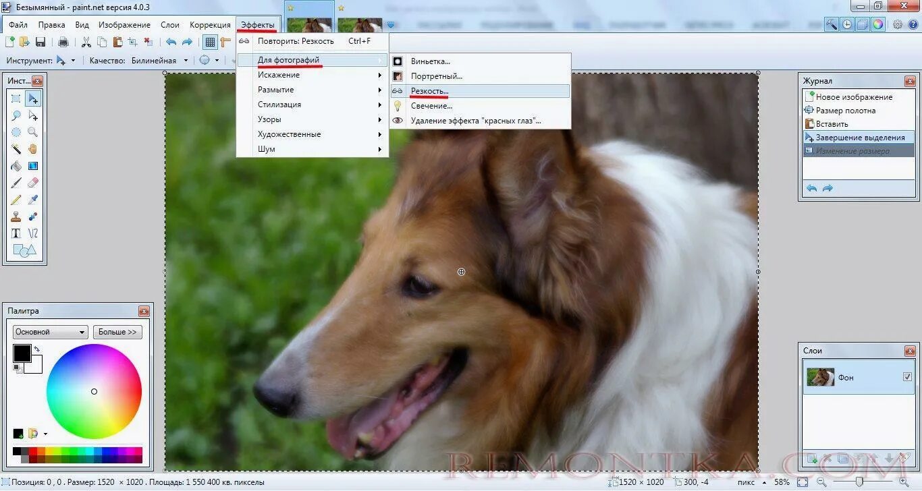Select the Move Selected Pixels tool
This screenshot has width=922, height=491.
click(33, 99)
